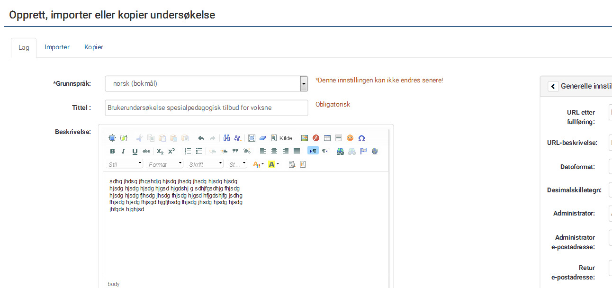Open the Stil style dropdown

(125, 164)
